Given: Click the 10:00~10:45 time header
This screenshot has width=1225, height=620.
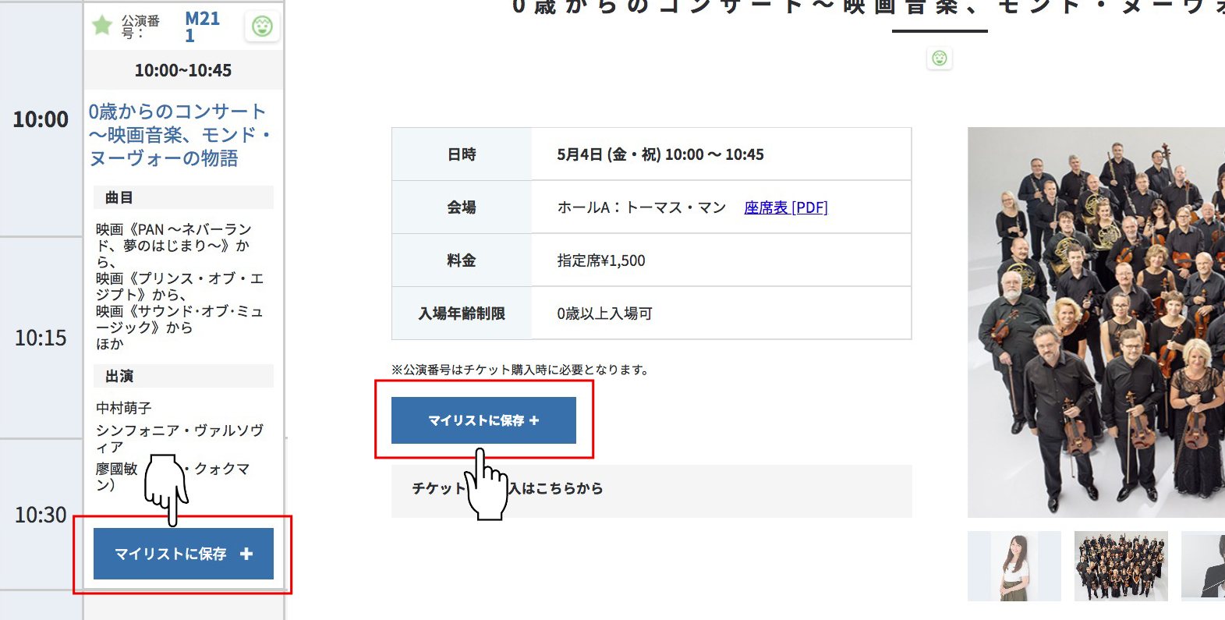Looking at the screenshot, I should [183, 70].
